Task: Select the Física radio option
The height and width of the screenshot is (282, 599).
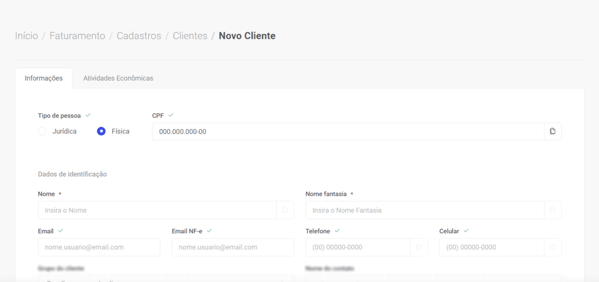Action: [101, 132]
